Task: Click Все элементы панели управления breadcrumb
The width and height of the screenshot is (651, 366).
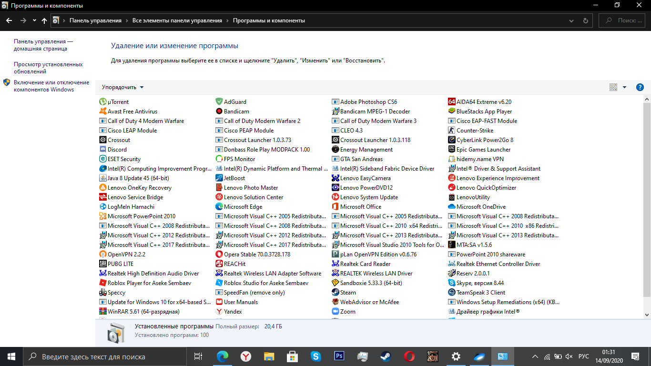Action: tap(177, 20)
